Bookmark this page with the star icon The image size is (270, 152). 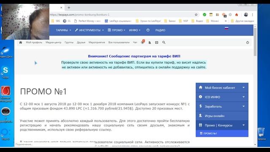196,15
